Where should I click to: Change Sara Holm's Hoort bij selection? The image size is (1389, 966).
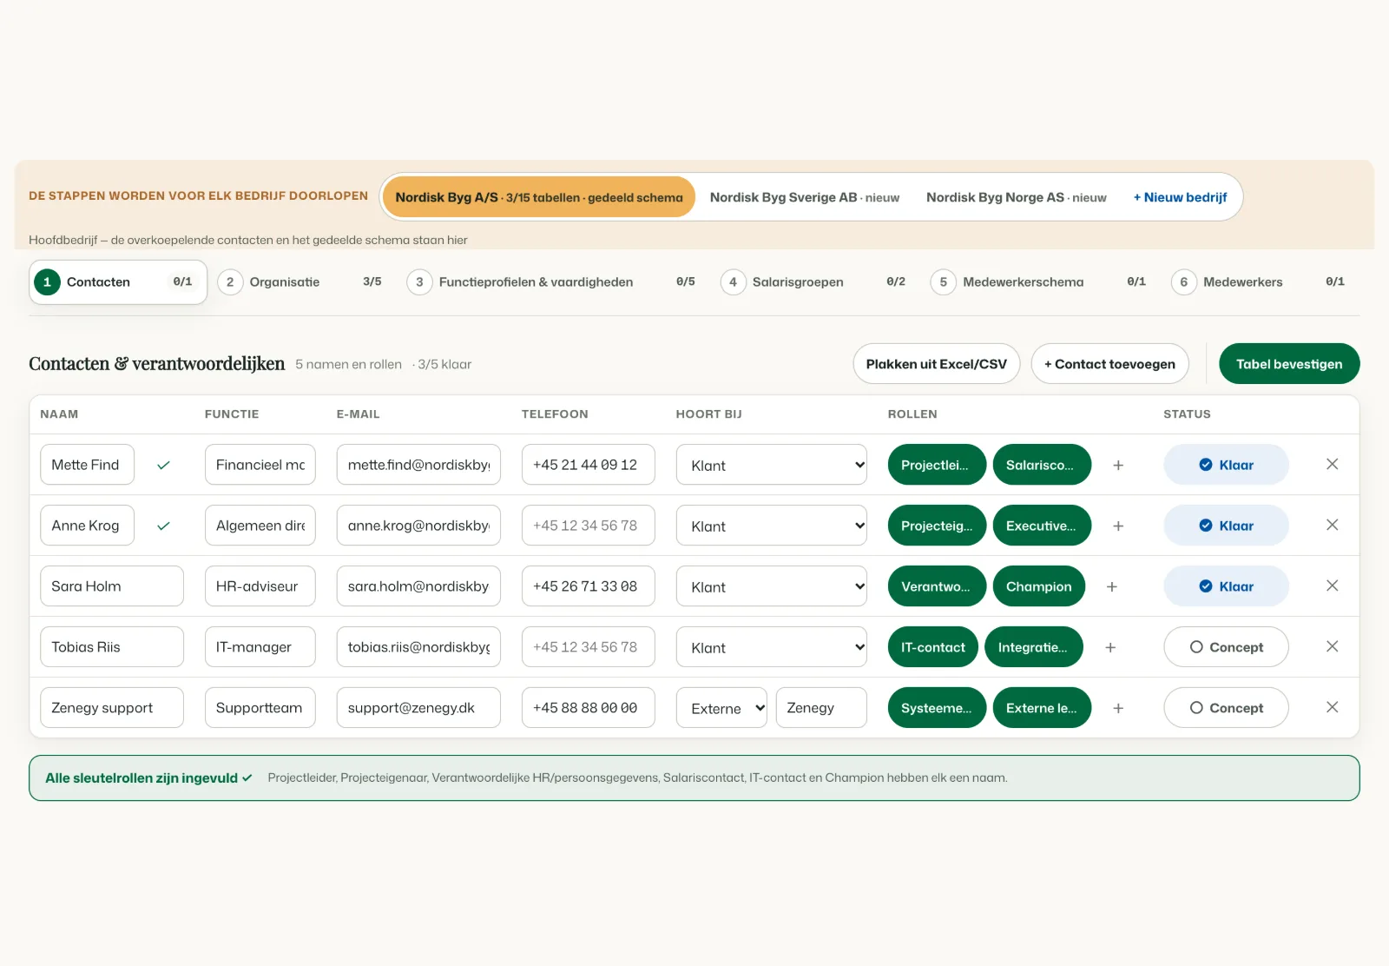click(772, 586)
